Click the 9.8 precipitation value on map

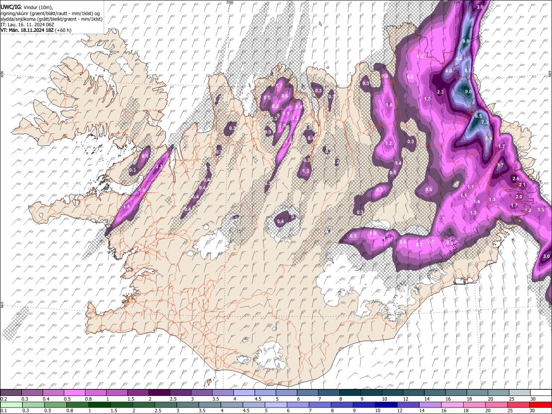466,41
